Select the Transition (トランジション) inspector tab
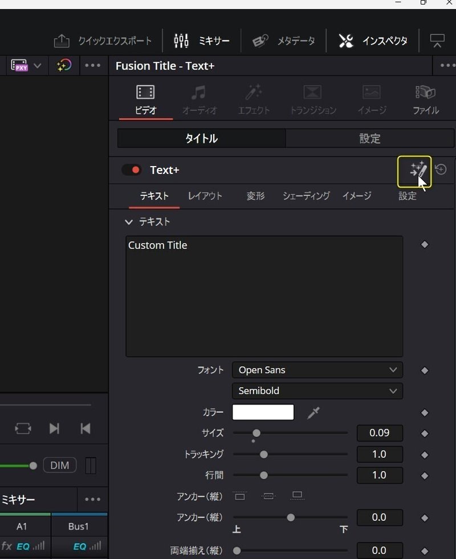The height and width of the screenshot is (559, 456). [x=313, y=100]
